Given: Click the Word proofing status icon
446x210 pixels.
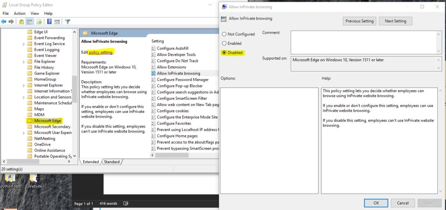Looking at the screenshot, I should tap(126, 204).
